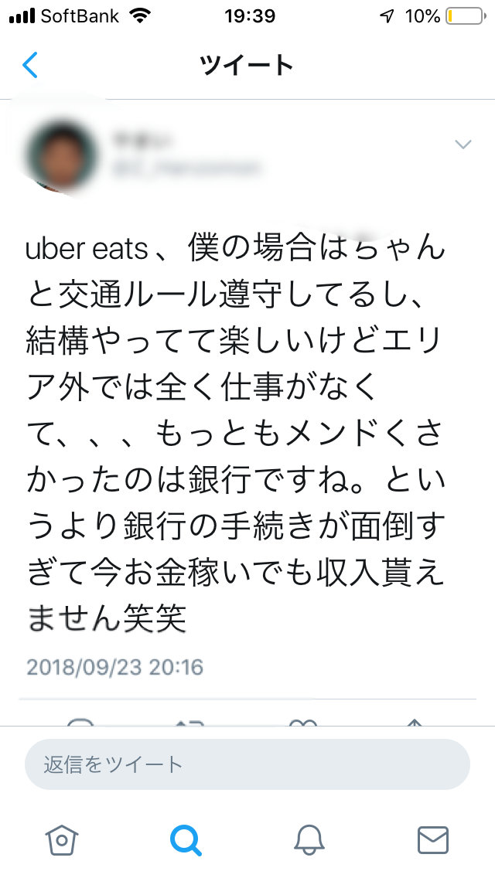
Task: Like the tweet with heart icon
Action: 302,722
